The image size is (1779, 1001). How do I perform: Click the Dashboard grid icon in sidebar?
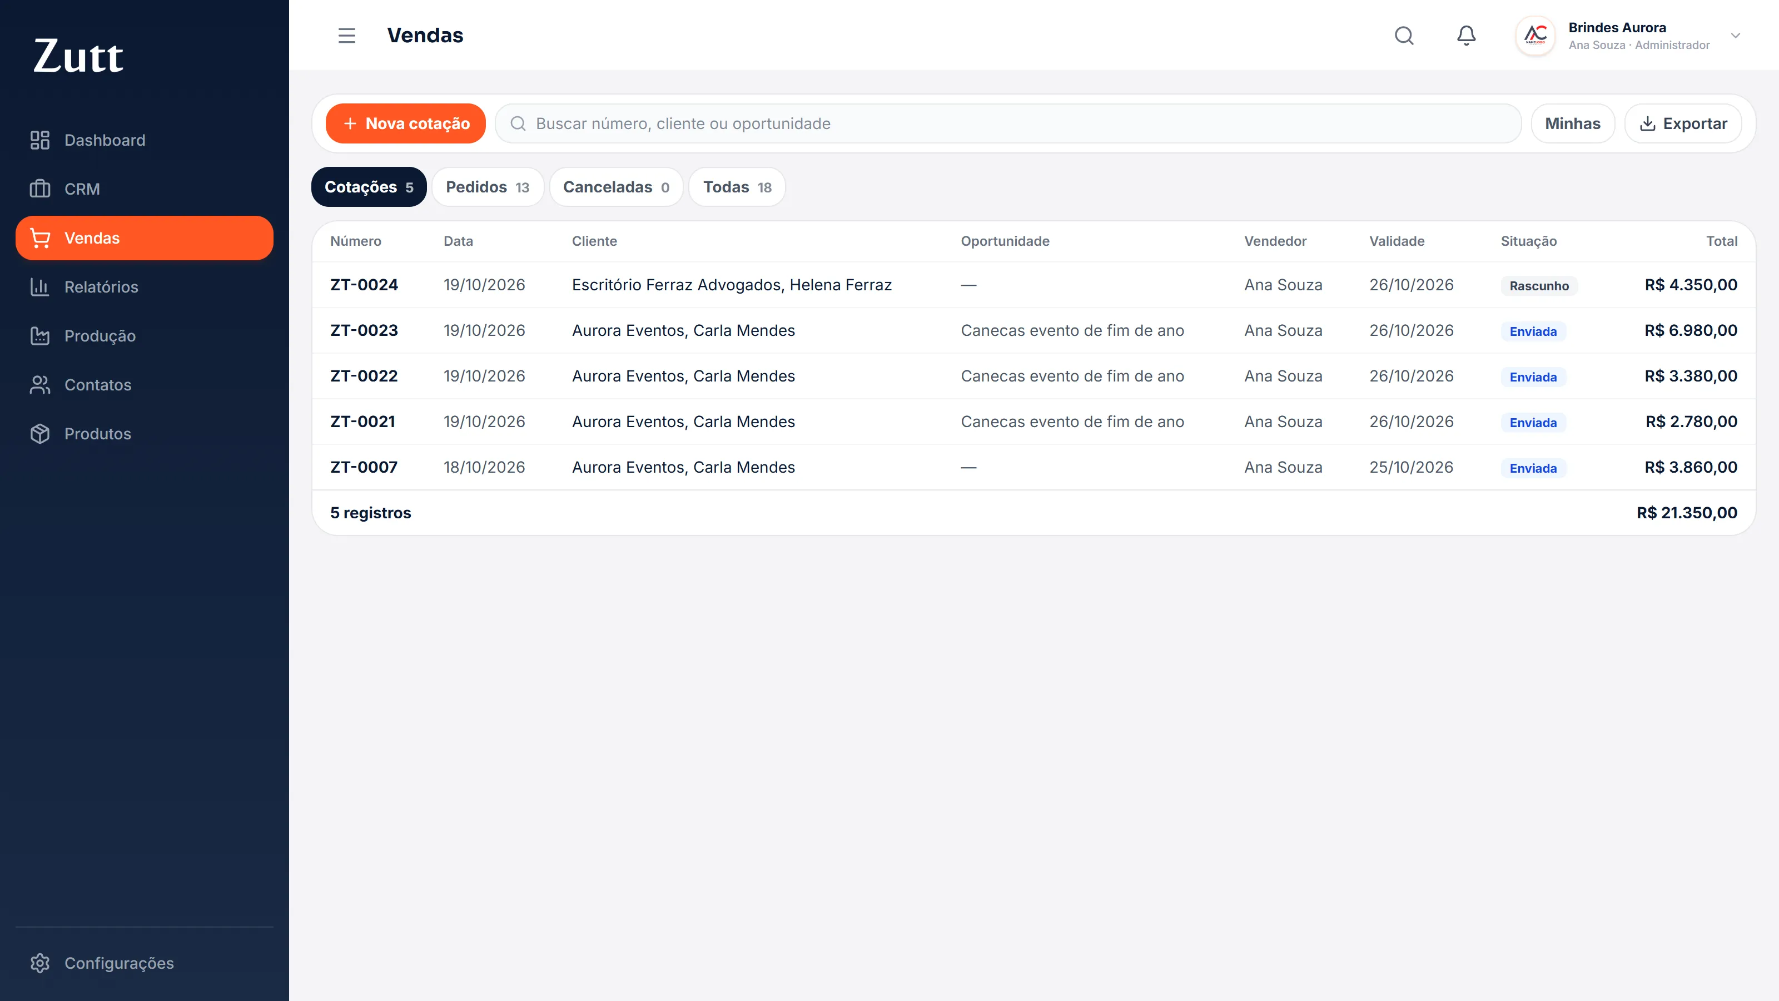40,140
